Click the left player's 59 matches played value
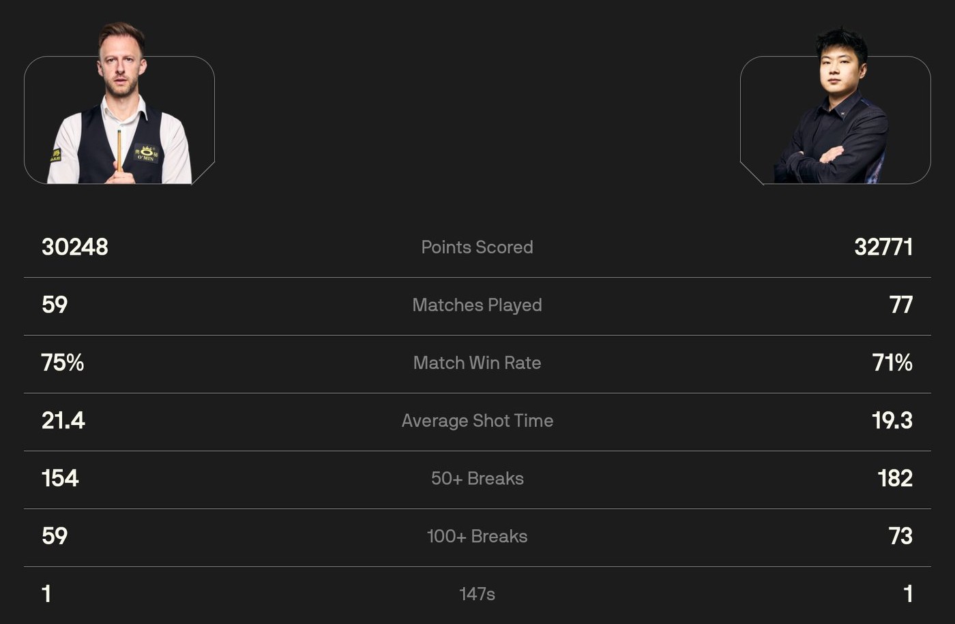The width and height of the screenshot is (955, 624). point(55,305)
